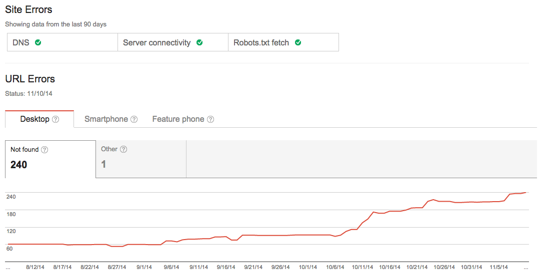Open the help icon beside Feature phone

pyautogui.click(x=210, y=119)
